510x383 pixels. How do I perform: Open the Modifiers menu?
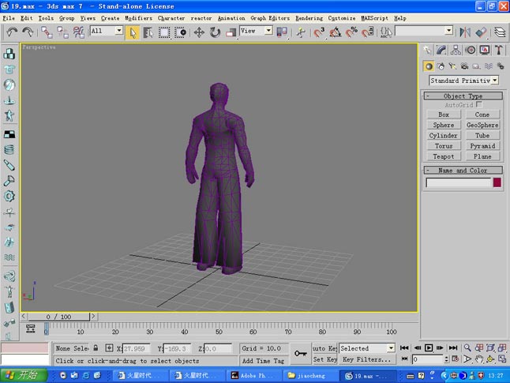(x=139, y=18)
